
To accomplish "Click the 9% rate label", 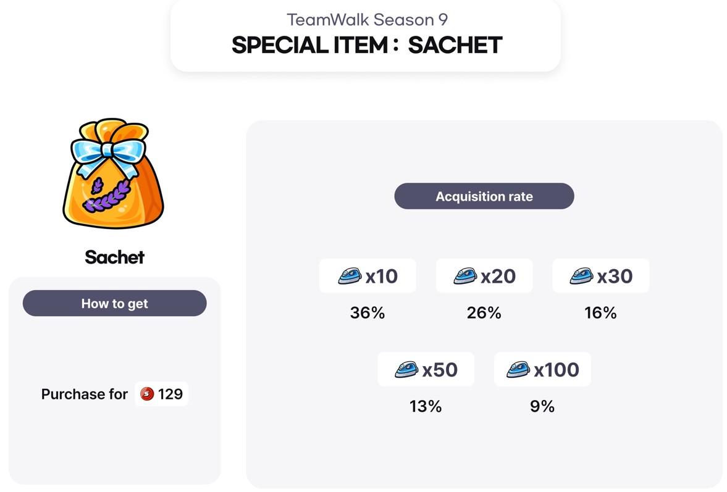I will pyautogui.click(x=542, y=406).
